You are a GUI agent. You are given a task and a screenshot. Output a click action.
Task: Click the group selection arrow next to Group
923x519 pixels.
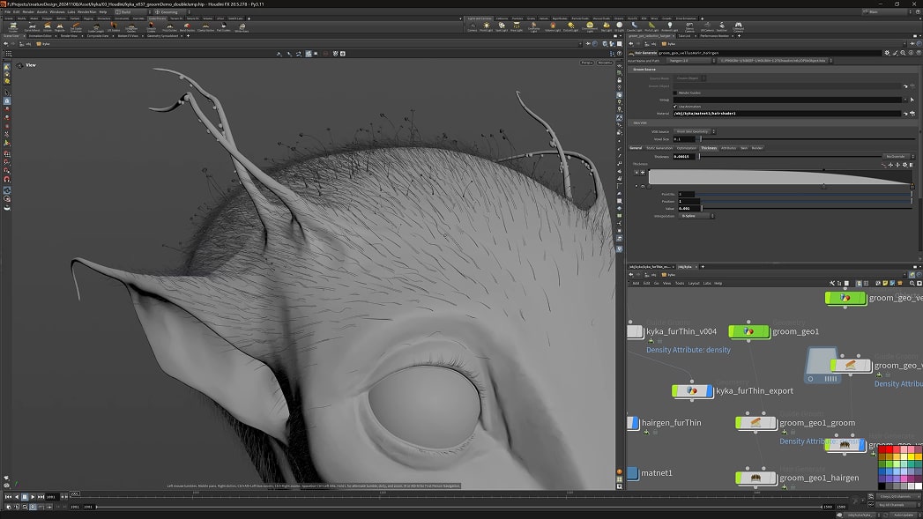(912, 100)
